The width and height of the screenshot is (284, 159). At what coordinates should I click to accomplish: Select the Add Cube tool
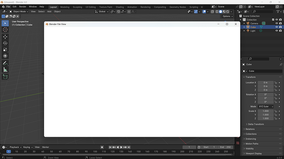coord(5,77)
